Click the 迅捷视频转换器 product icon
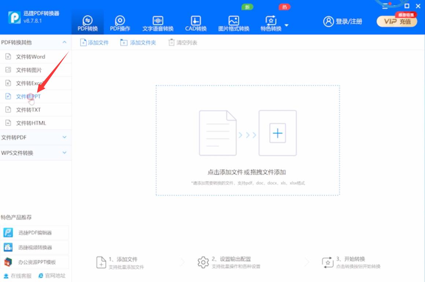The height and width of the screenshot is (282, 425). click(8, 247)
